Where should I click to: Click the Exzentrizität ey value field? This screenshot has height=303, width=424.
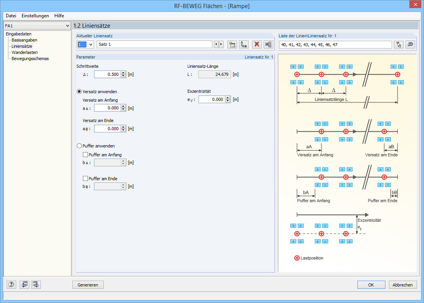click(x=212, y=99)
